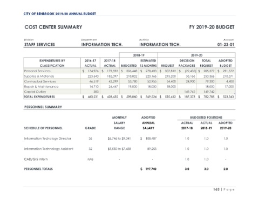Click account number 01-23-01

pyautogui.click(x=226, y=45)
